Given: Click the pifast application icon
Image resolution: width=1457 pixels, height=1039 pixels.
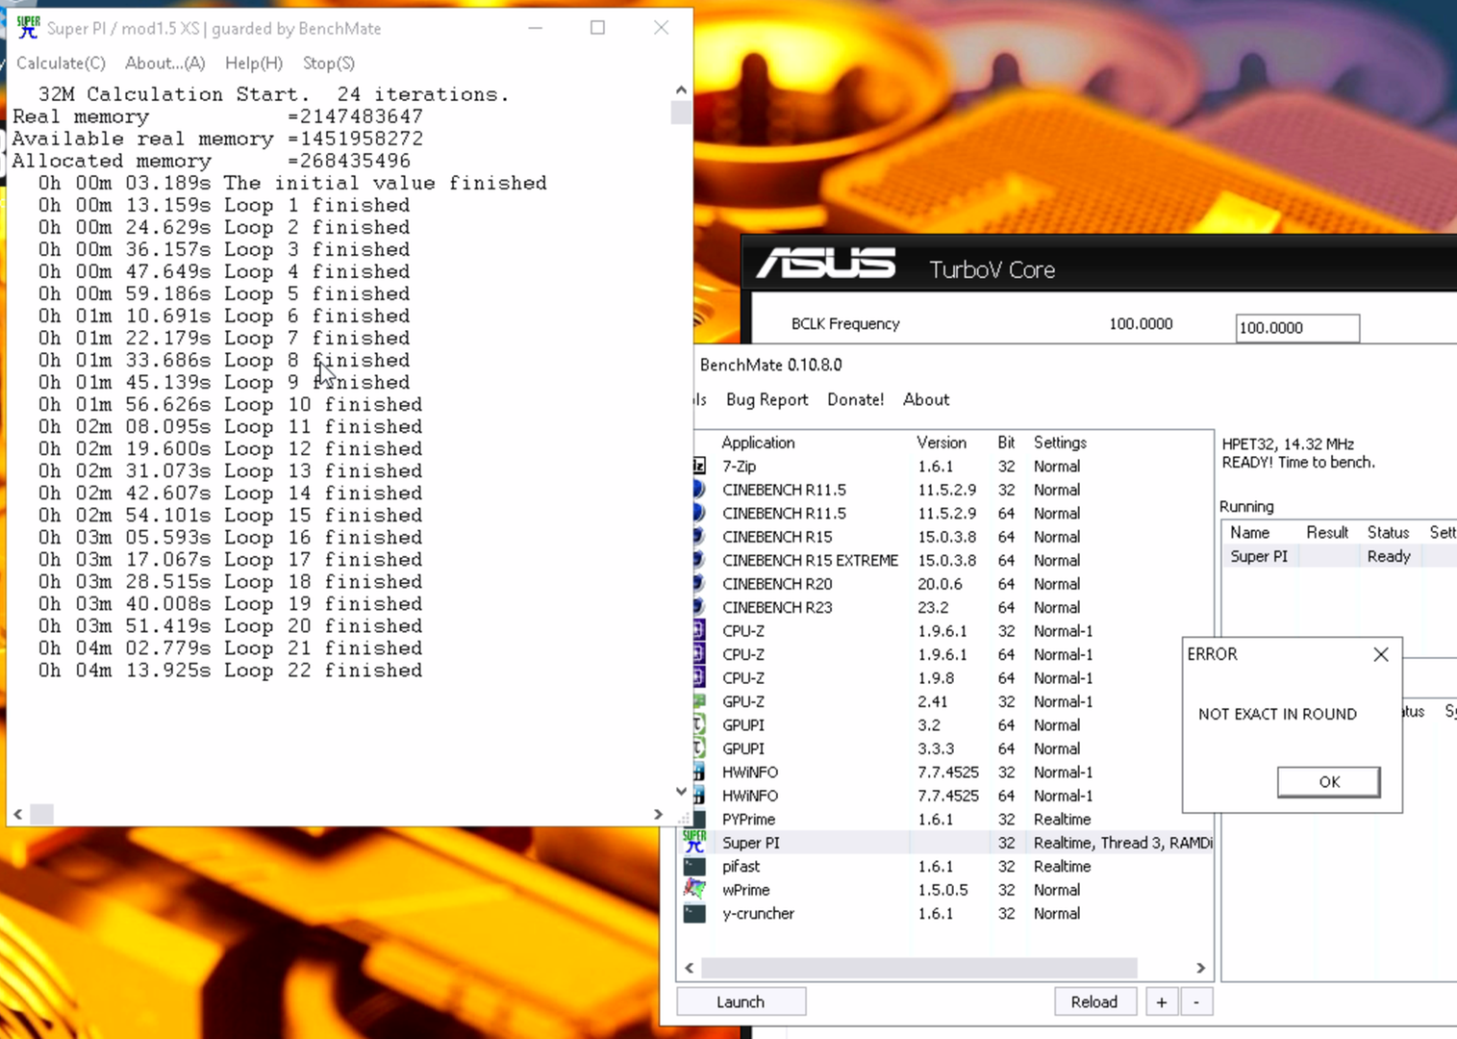Looking at the screenshot, I should pos(694,866).
